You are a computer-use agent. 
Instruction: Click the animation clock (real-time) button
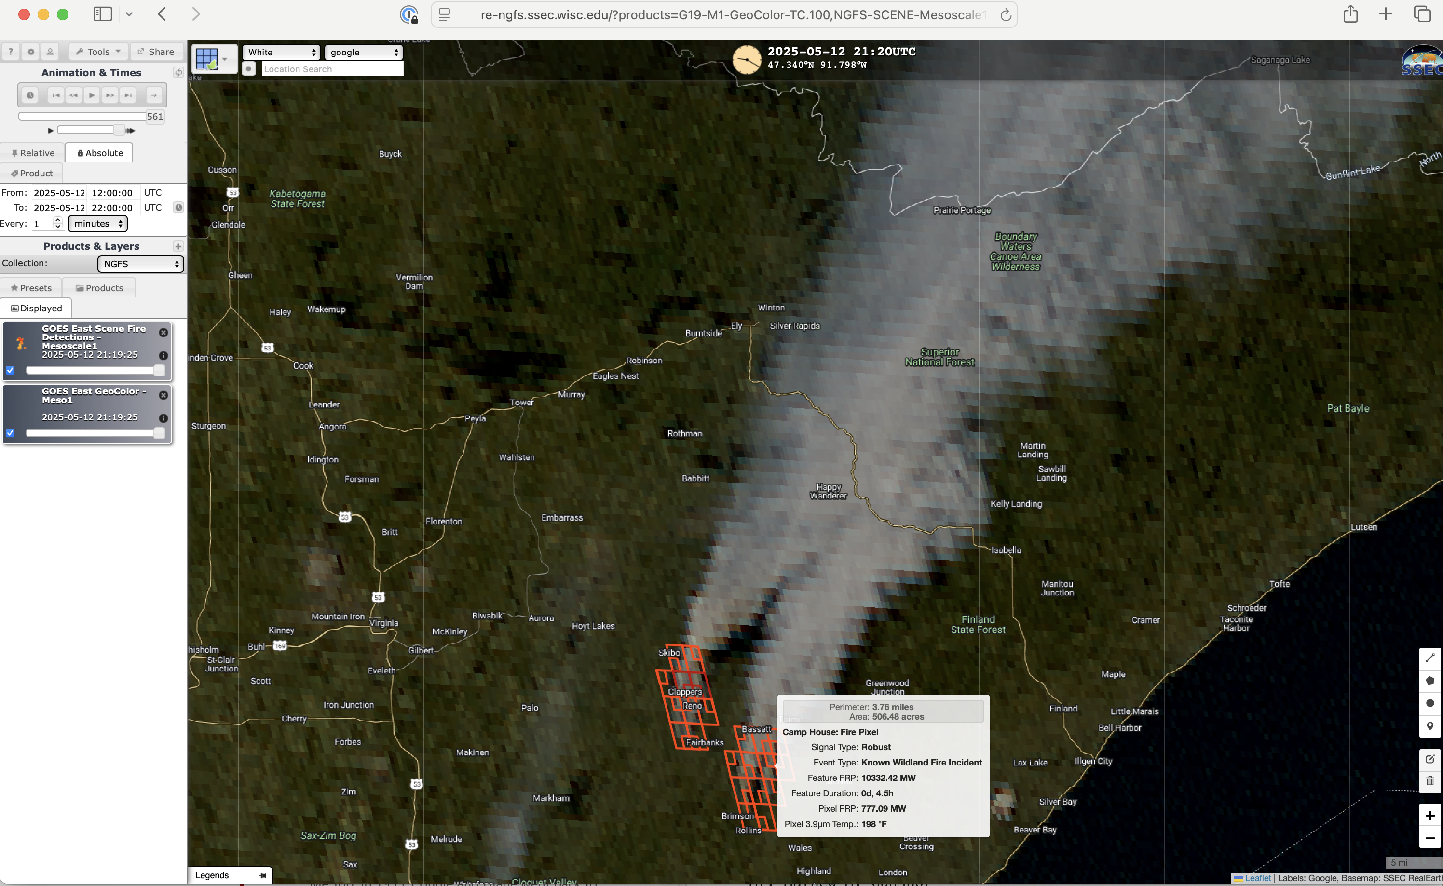30,95
